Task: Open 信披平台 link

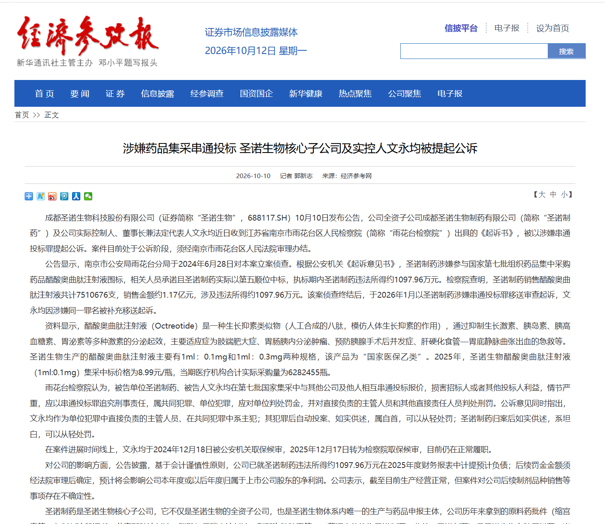Action: (x=461, y=28)
